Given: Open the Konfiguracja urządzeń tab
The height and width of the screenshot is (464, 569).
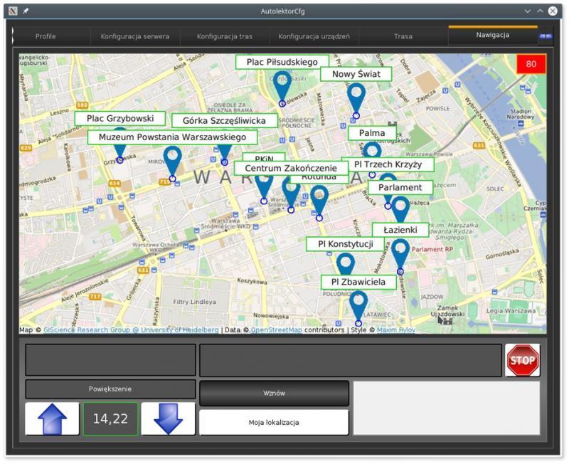Looking at the screenshot, I should coord(314,36).
